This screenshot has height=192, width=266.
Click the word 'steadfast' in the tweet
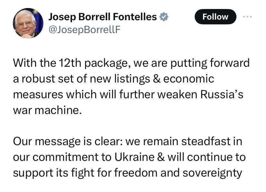pyautogui.click(x=206, y=141)
